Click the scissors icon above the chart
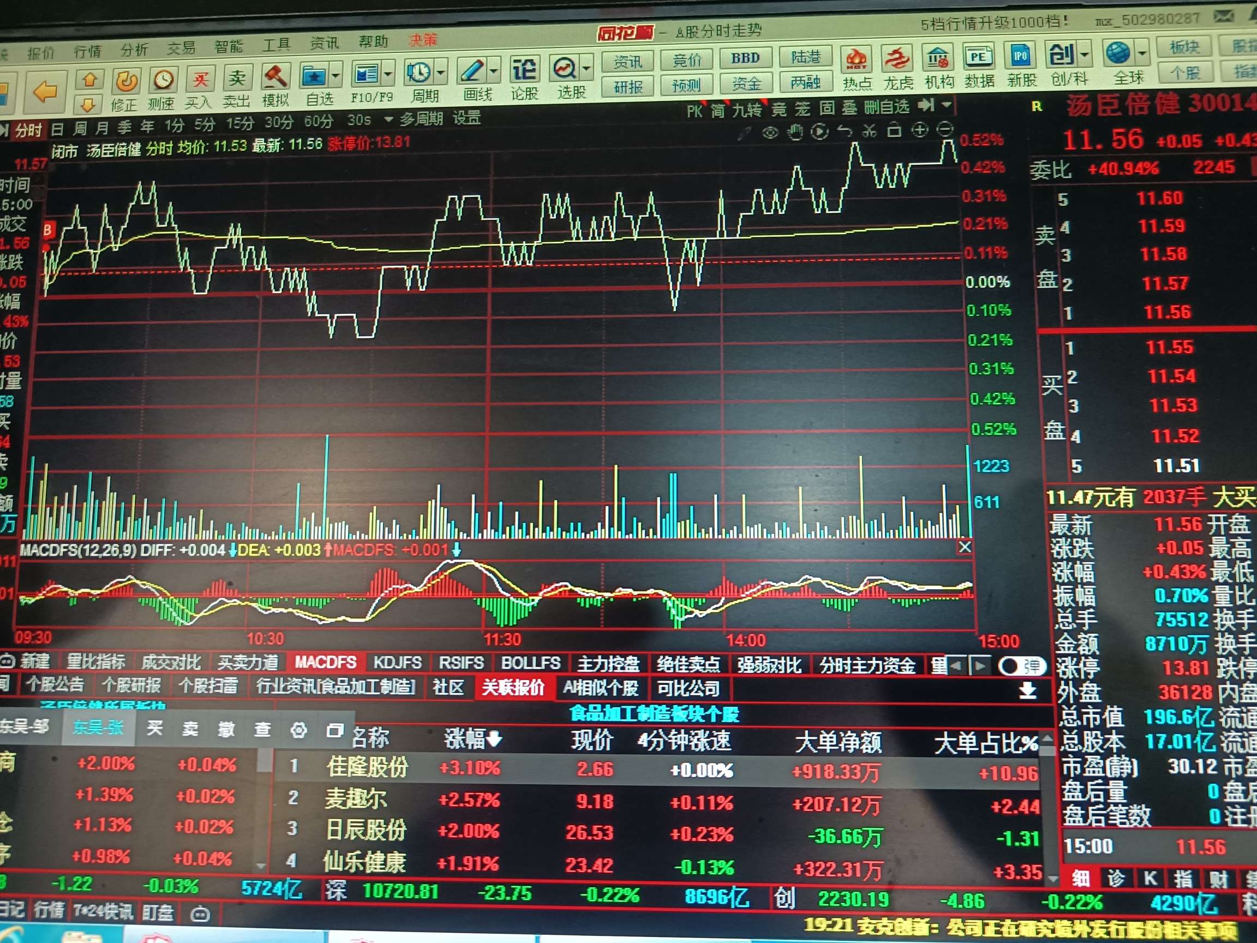The width and height of the screenshot is (1257, 943). point(869,132)
